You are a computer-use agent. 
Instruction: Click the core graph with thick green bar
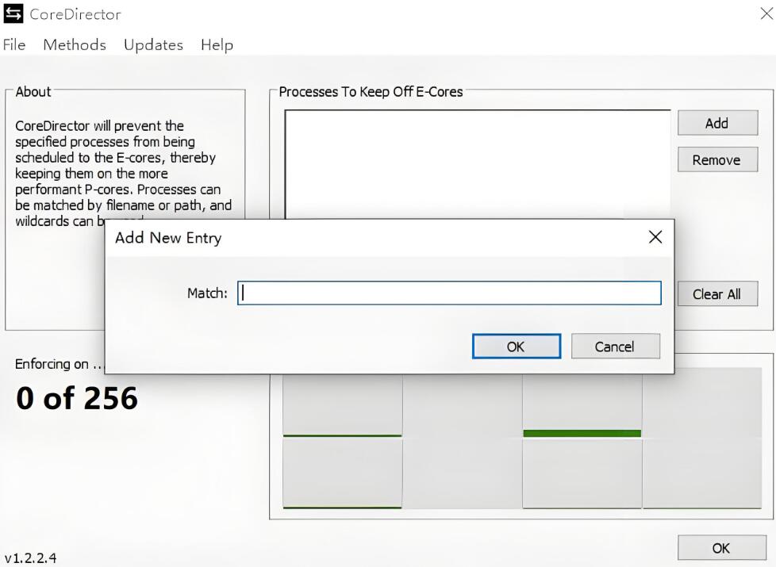point(582,406)
